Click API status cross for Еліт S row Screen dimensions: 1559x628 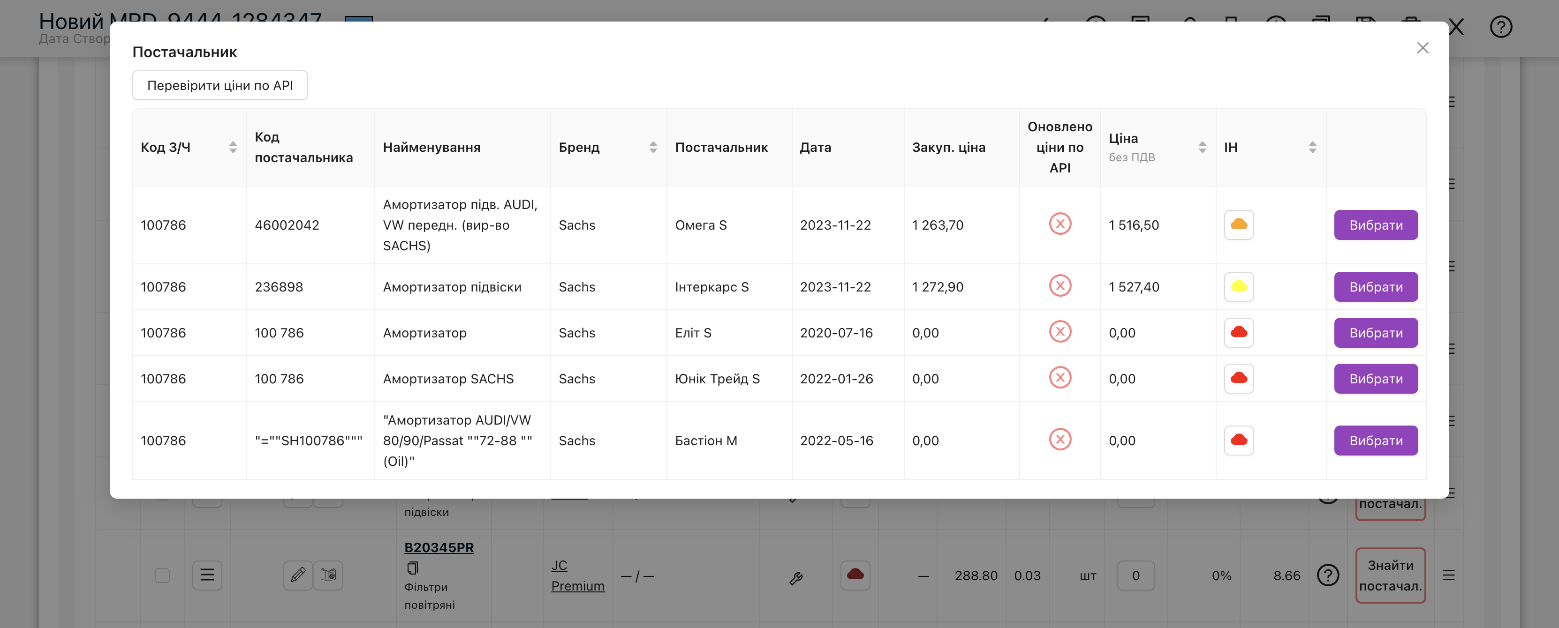point(1060,331)
